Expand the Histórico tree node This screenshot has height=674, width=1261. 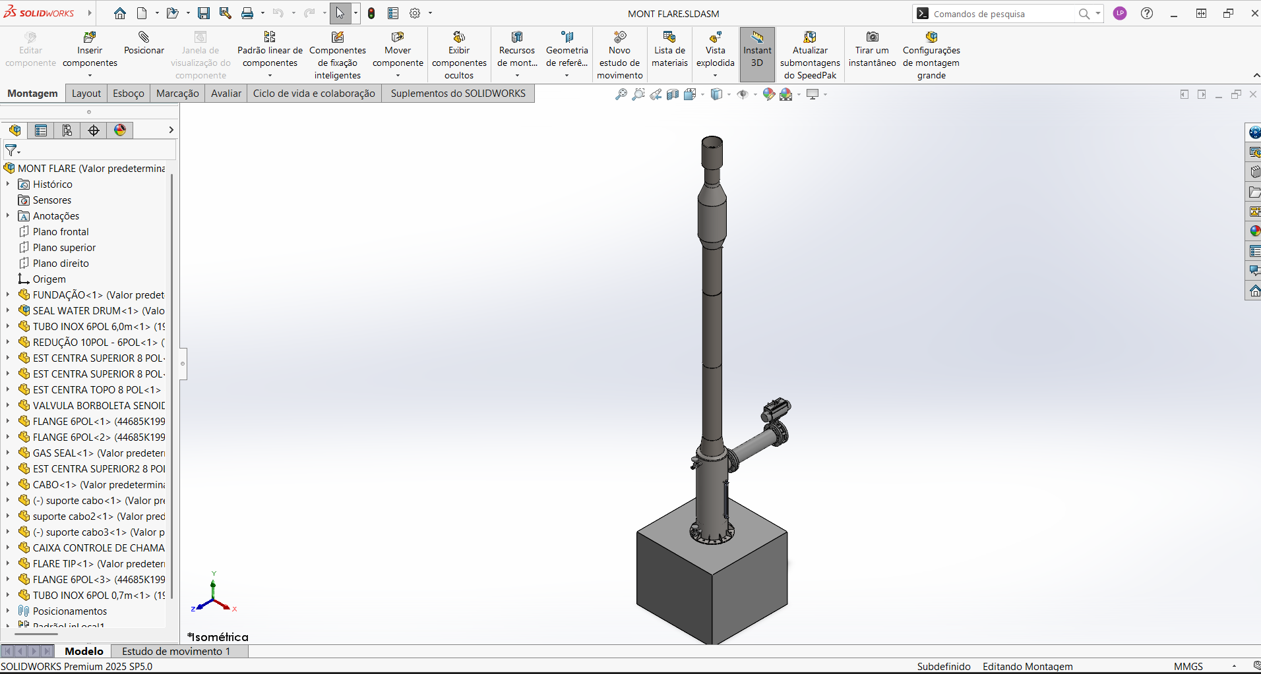click(8, 184)
